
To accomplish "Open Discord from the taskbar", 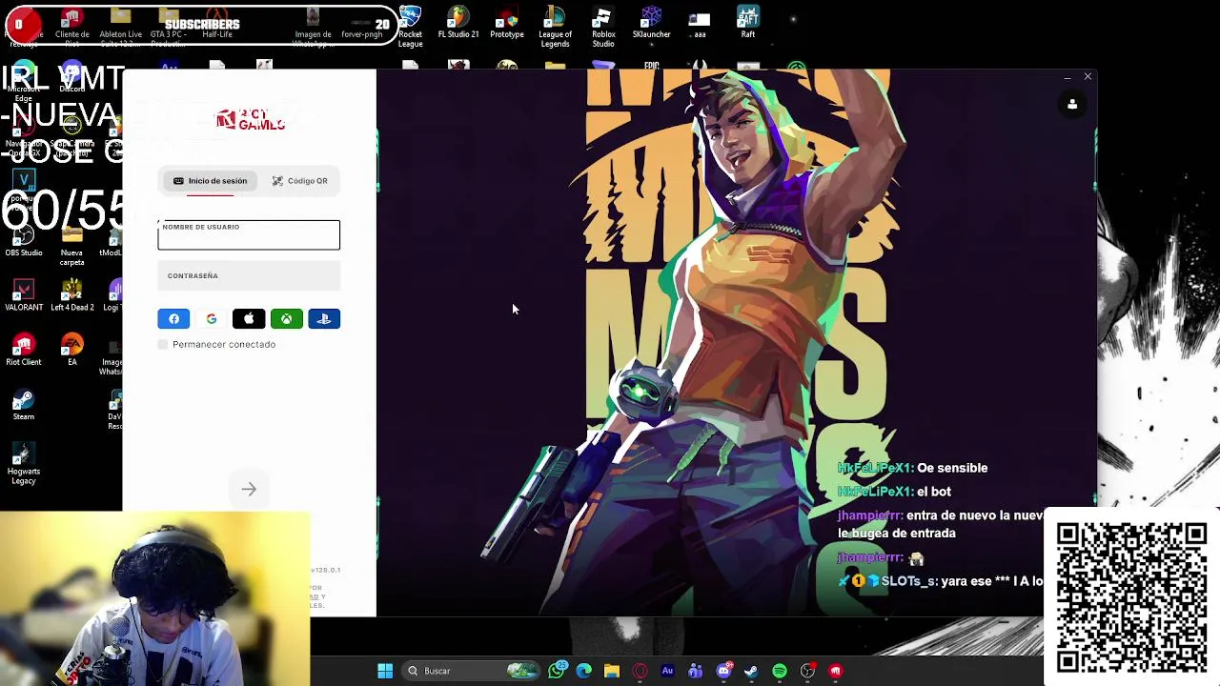I will pyautogui.click(x=723, y=671).
